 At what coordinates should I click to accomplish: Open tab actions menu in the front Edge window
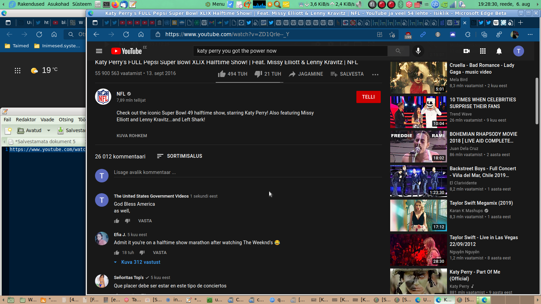pyautogui.click(x=95, y=23)
